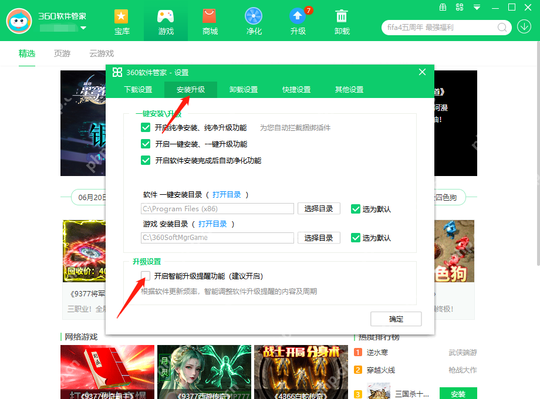540x399 pixels.
Task: Click the C:\360SoftMgrGame path field
Action: pos(217,238)
